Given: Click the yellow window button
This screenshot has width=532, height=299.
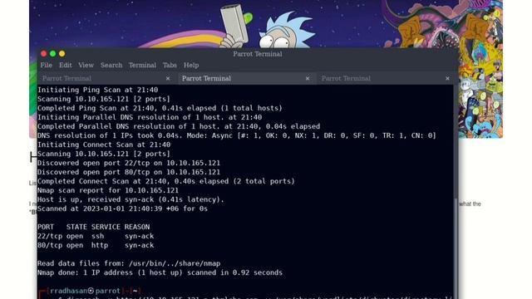Looking at the screenshot, I should tap(62, 53).
